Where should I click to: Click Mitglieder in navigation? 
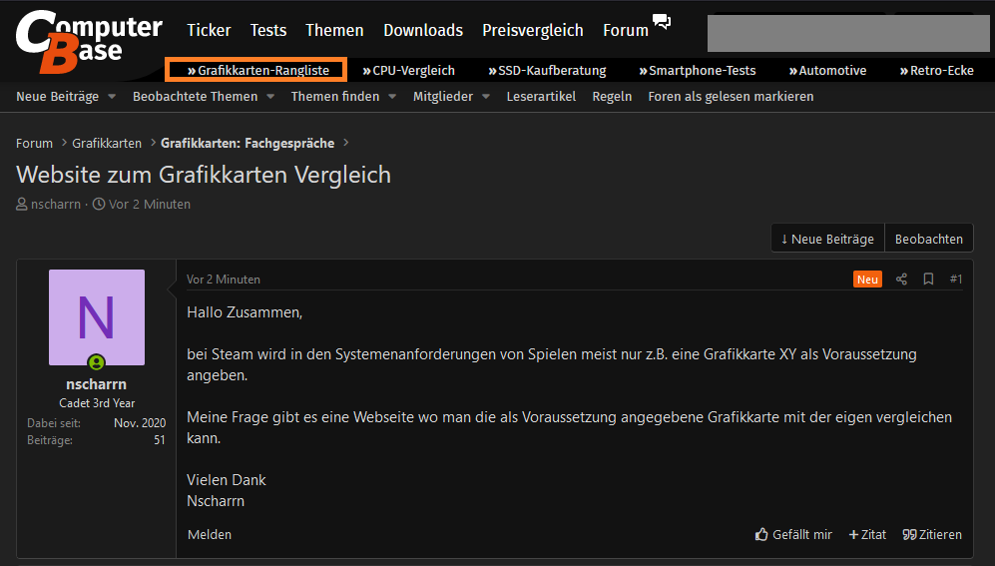click(443, 97)
